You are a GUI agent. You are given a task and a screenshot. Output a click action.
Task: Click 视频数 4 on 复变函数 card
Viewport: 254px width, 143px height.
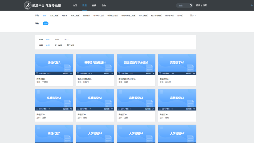coord(150,73)
